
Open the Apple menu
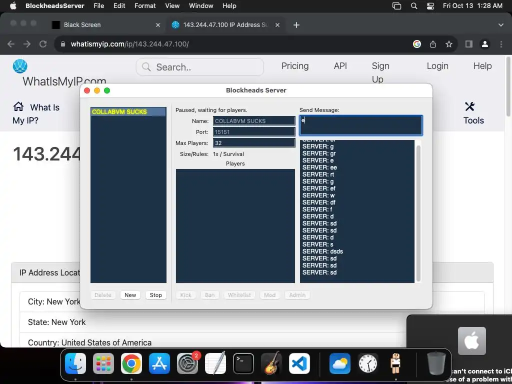coord(13,5)
